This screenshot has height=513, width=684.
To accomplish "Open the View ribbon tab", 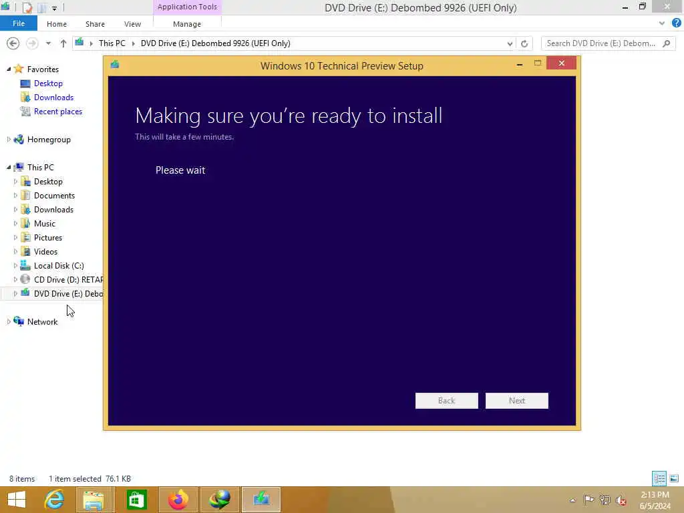I will coord(132,24).
